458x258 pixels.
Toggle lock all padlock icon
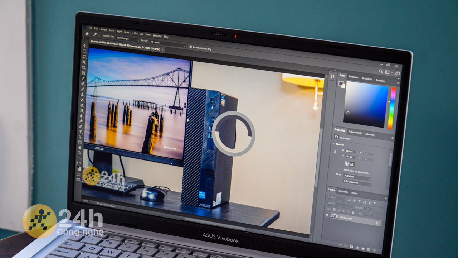click(353, 212)
